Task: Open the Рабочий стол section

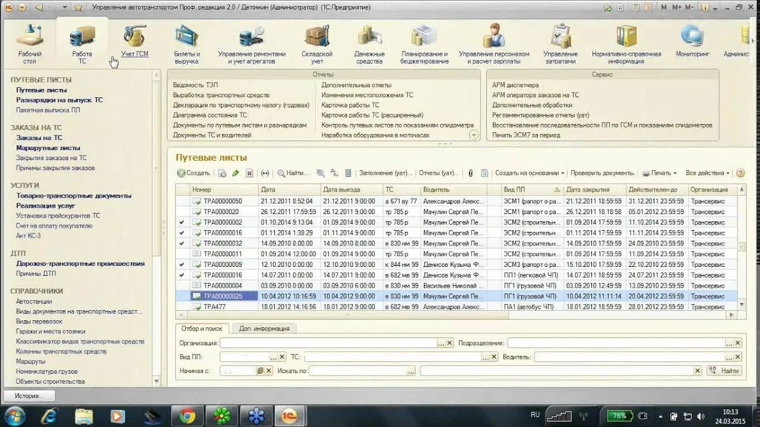Action: 30,44
